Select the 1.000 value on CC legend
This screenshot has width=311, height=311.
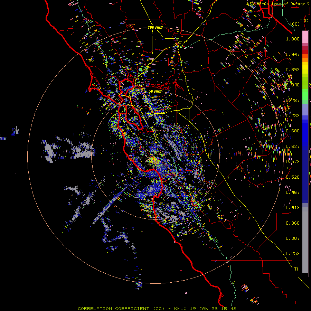click(293, 39)
